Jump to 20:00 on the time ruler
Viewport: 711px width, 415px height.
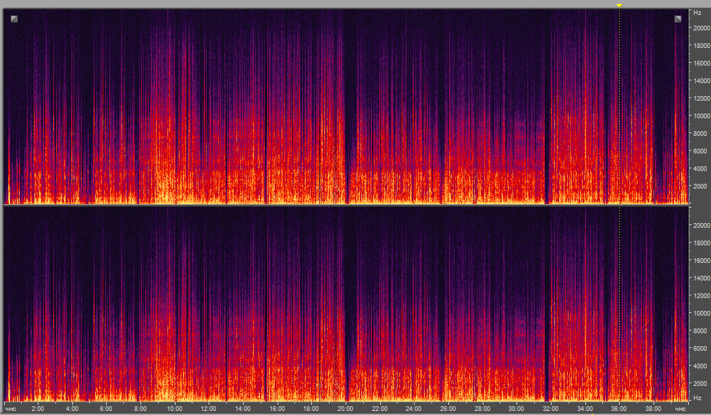point(345,409)
